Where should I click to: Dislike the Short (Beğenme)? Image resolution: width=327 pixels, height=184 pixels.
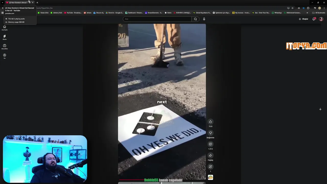[x=210, y=133]
